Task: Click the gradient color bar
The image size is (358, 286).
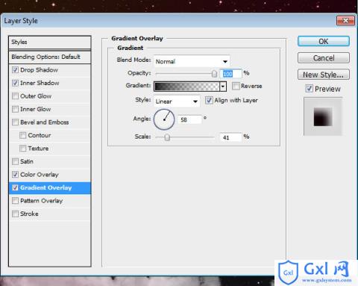Action: pyautogui.click(x=186, y=86)
